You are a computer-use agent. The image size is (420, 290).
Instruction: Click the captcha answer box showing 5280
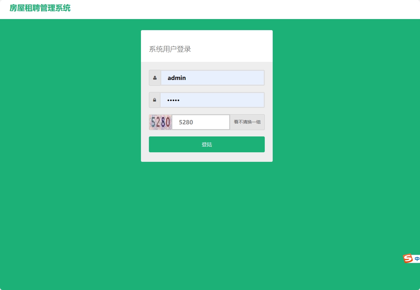[x=201, y=122]
